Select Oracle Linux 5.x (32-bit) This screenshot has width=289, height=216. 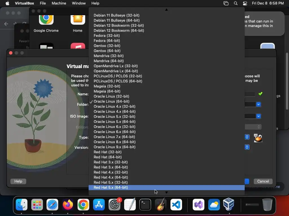(x=167, y=117)
